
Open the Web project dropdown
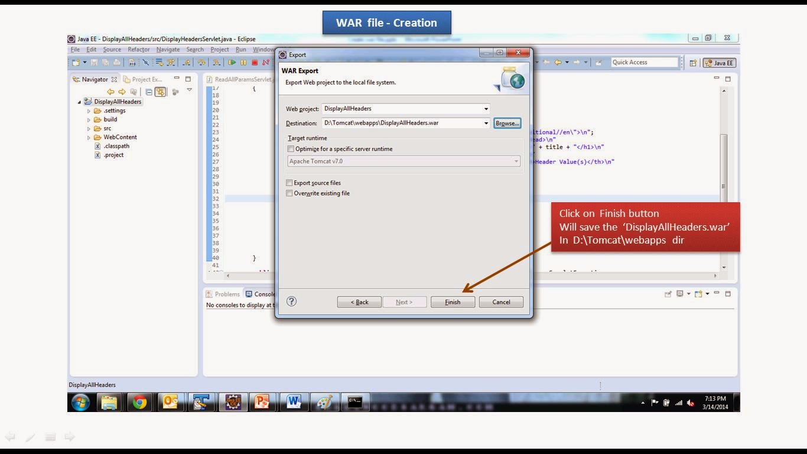tap(486, 109)
